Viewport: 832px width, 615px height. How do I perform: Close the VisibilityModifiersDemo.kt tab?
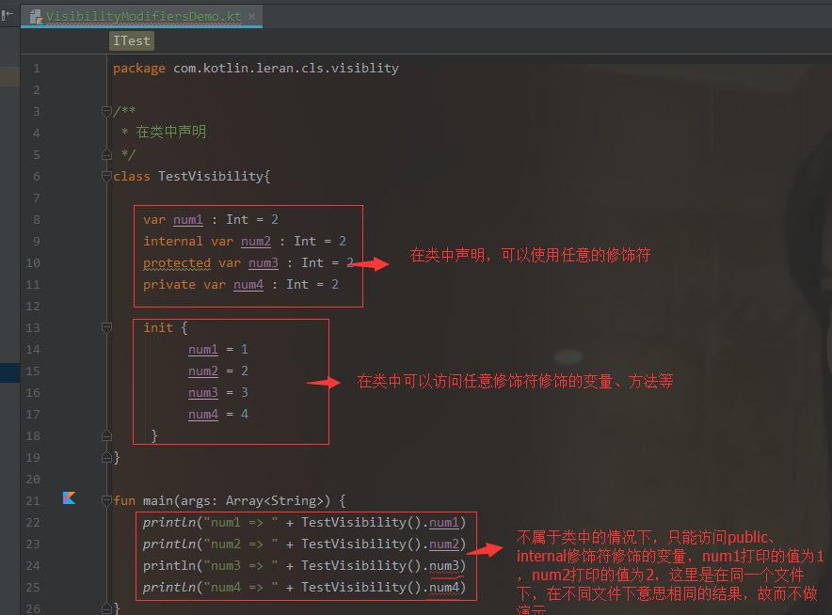(x=252, y=16)
